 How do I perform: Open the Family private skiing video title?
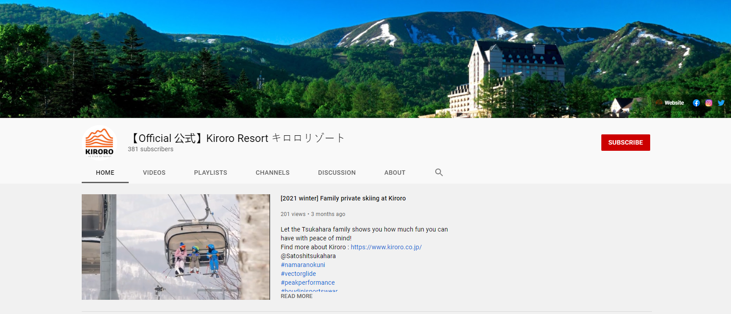click(343, 198)
